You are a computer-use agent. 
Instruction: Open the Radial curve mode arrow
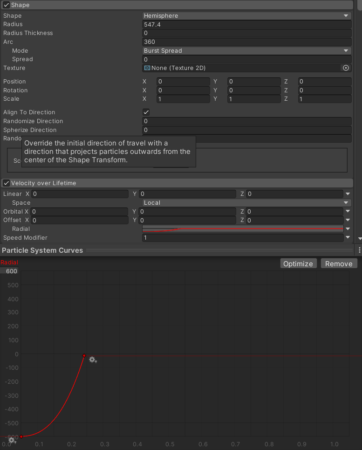[x=348, y=229]
